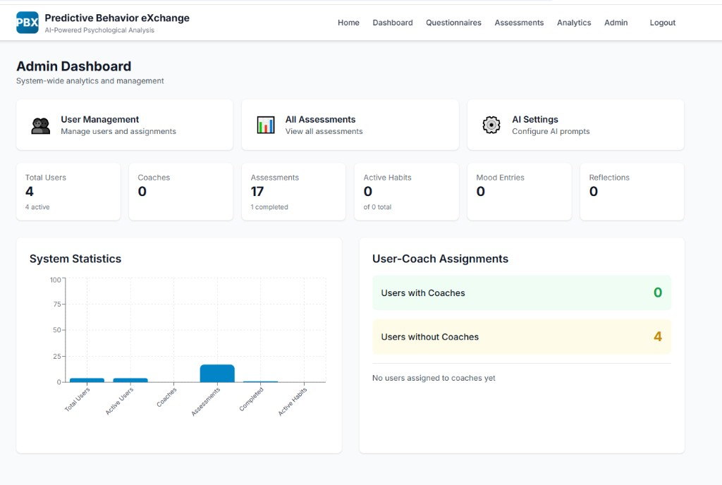Select Assessments in the top navigation
The height and width of the screenshot is (485, 722).
point(519,23)
